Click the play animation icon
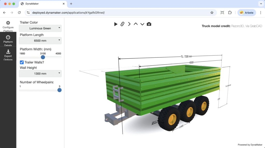265x148 pixels. coord(116,24)
